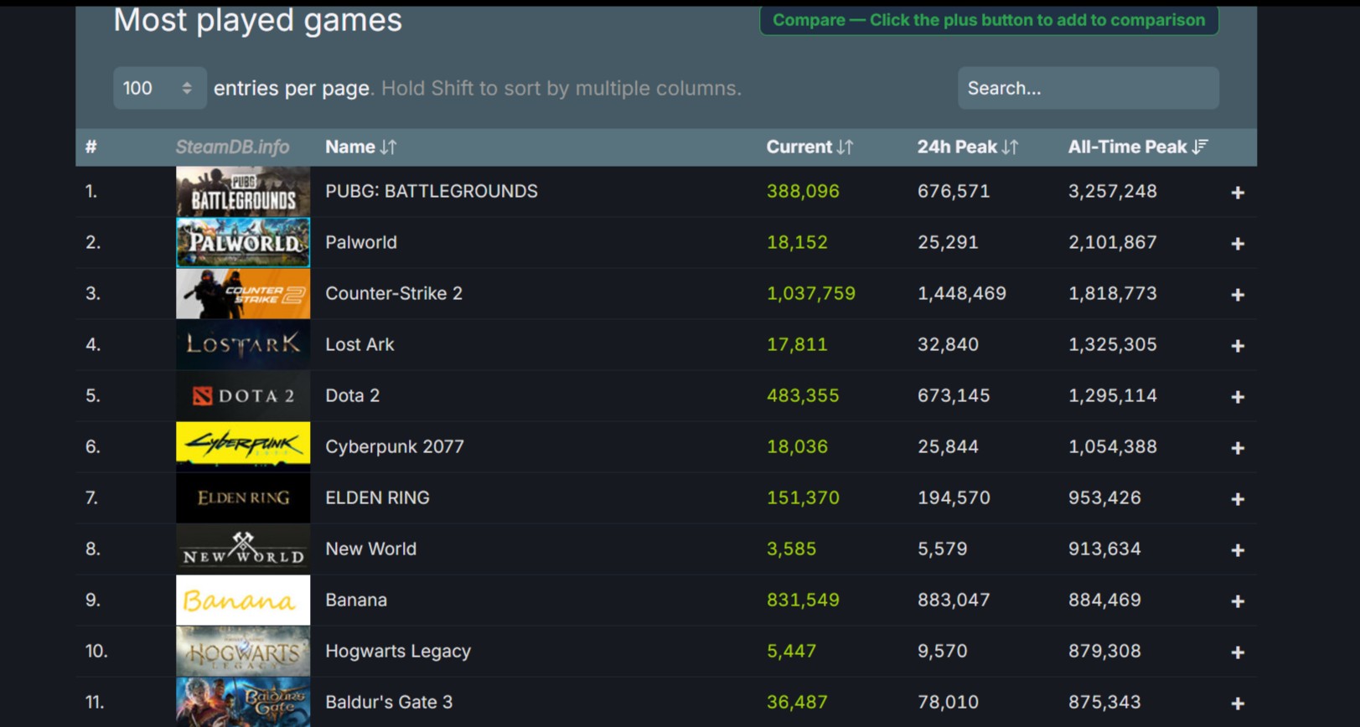Open the Lost Ark name link

pos(359,345)
